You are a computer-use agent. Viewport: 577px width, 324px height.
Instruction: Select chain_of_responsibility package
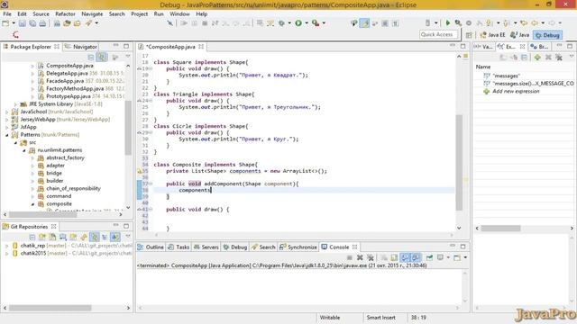73,188
